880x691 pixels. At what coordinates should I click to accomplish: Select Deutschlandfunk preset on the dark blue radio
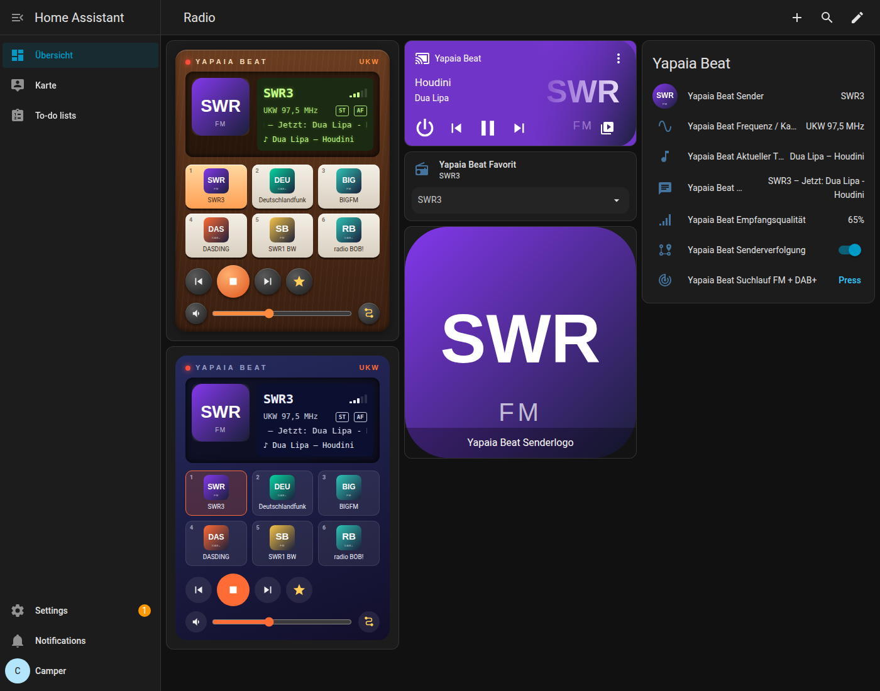click(282, 493)
